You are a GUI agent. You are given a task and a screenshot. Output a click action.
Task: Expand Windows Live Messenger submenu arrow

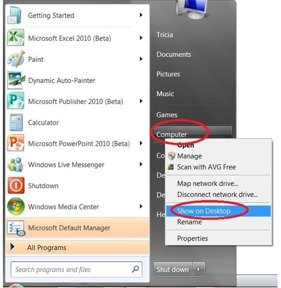point(141,164)
